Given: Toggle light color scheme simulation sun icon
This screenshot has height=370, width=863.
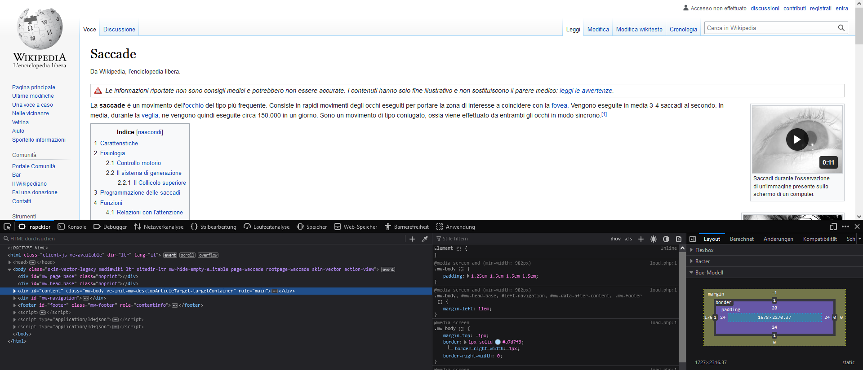Looking at the screenshot, I should click(x=654, y=239).
